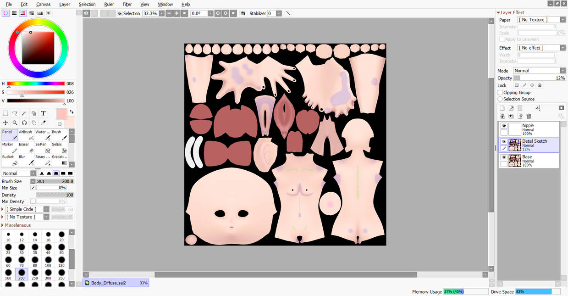Select the Rotate canvas tool
Viewport: 568px width, 296px height.
click(x=24, y=123)
